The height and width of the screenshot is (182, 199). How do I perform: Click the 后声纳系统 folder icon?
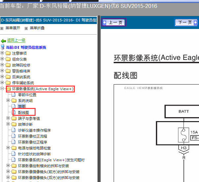(x=8, y=77)
